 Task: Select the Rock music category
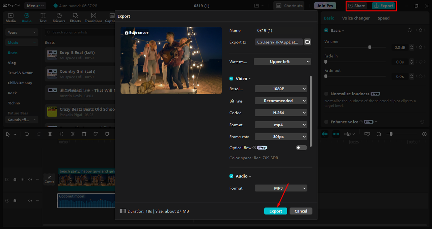tap(12, 93)
